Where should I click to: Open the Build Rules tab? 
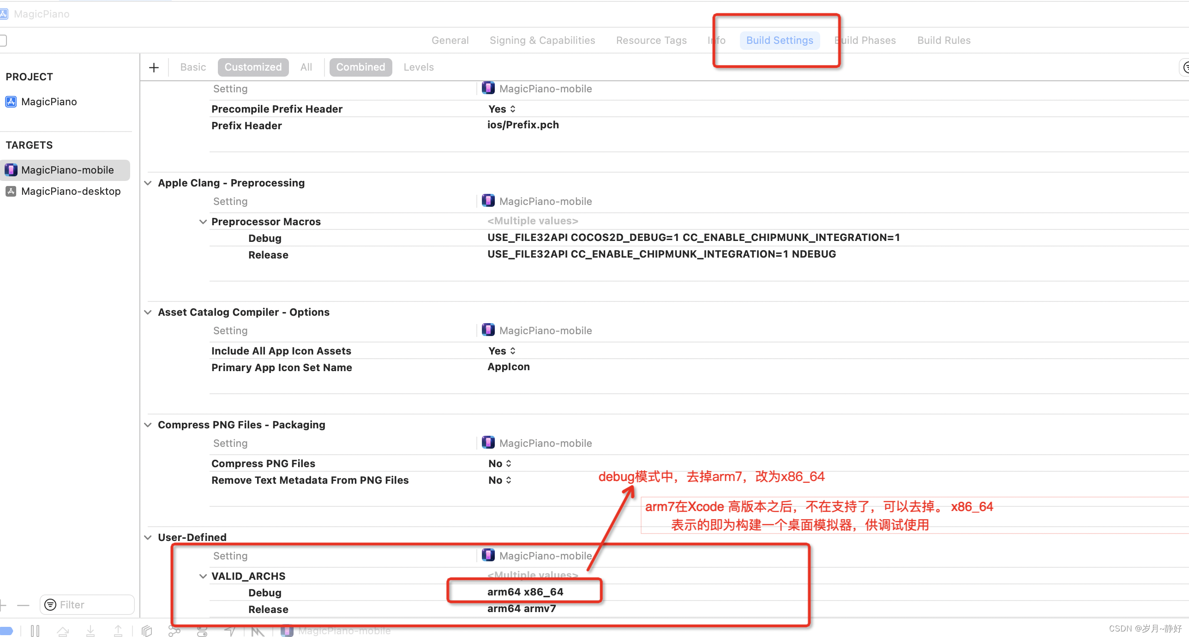click(x=944, y=41)
